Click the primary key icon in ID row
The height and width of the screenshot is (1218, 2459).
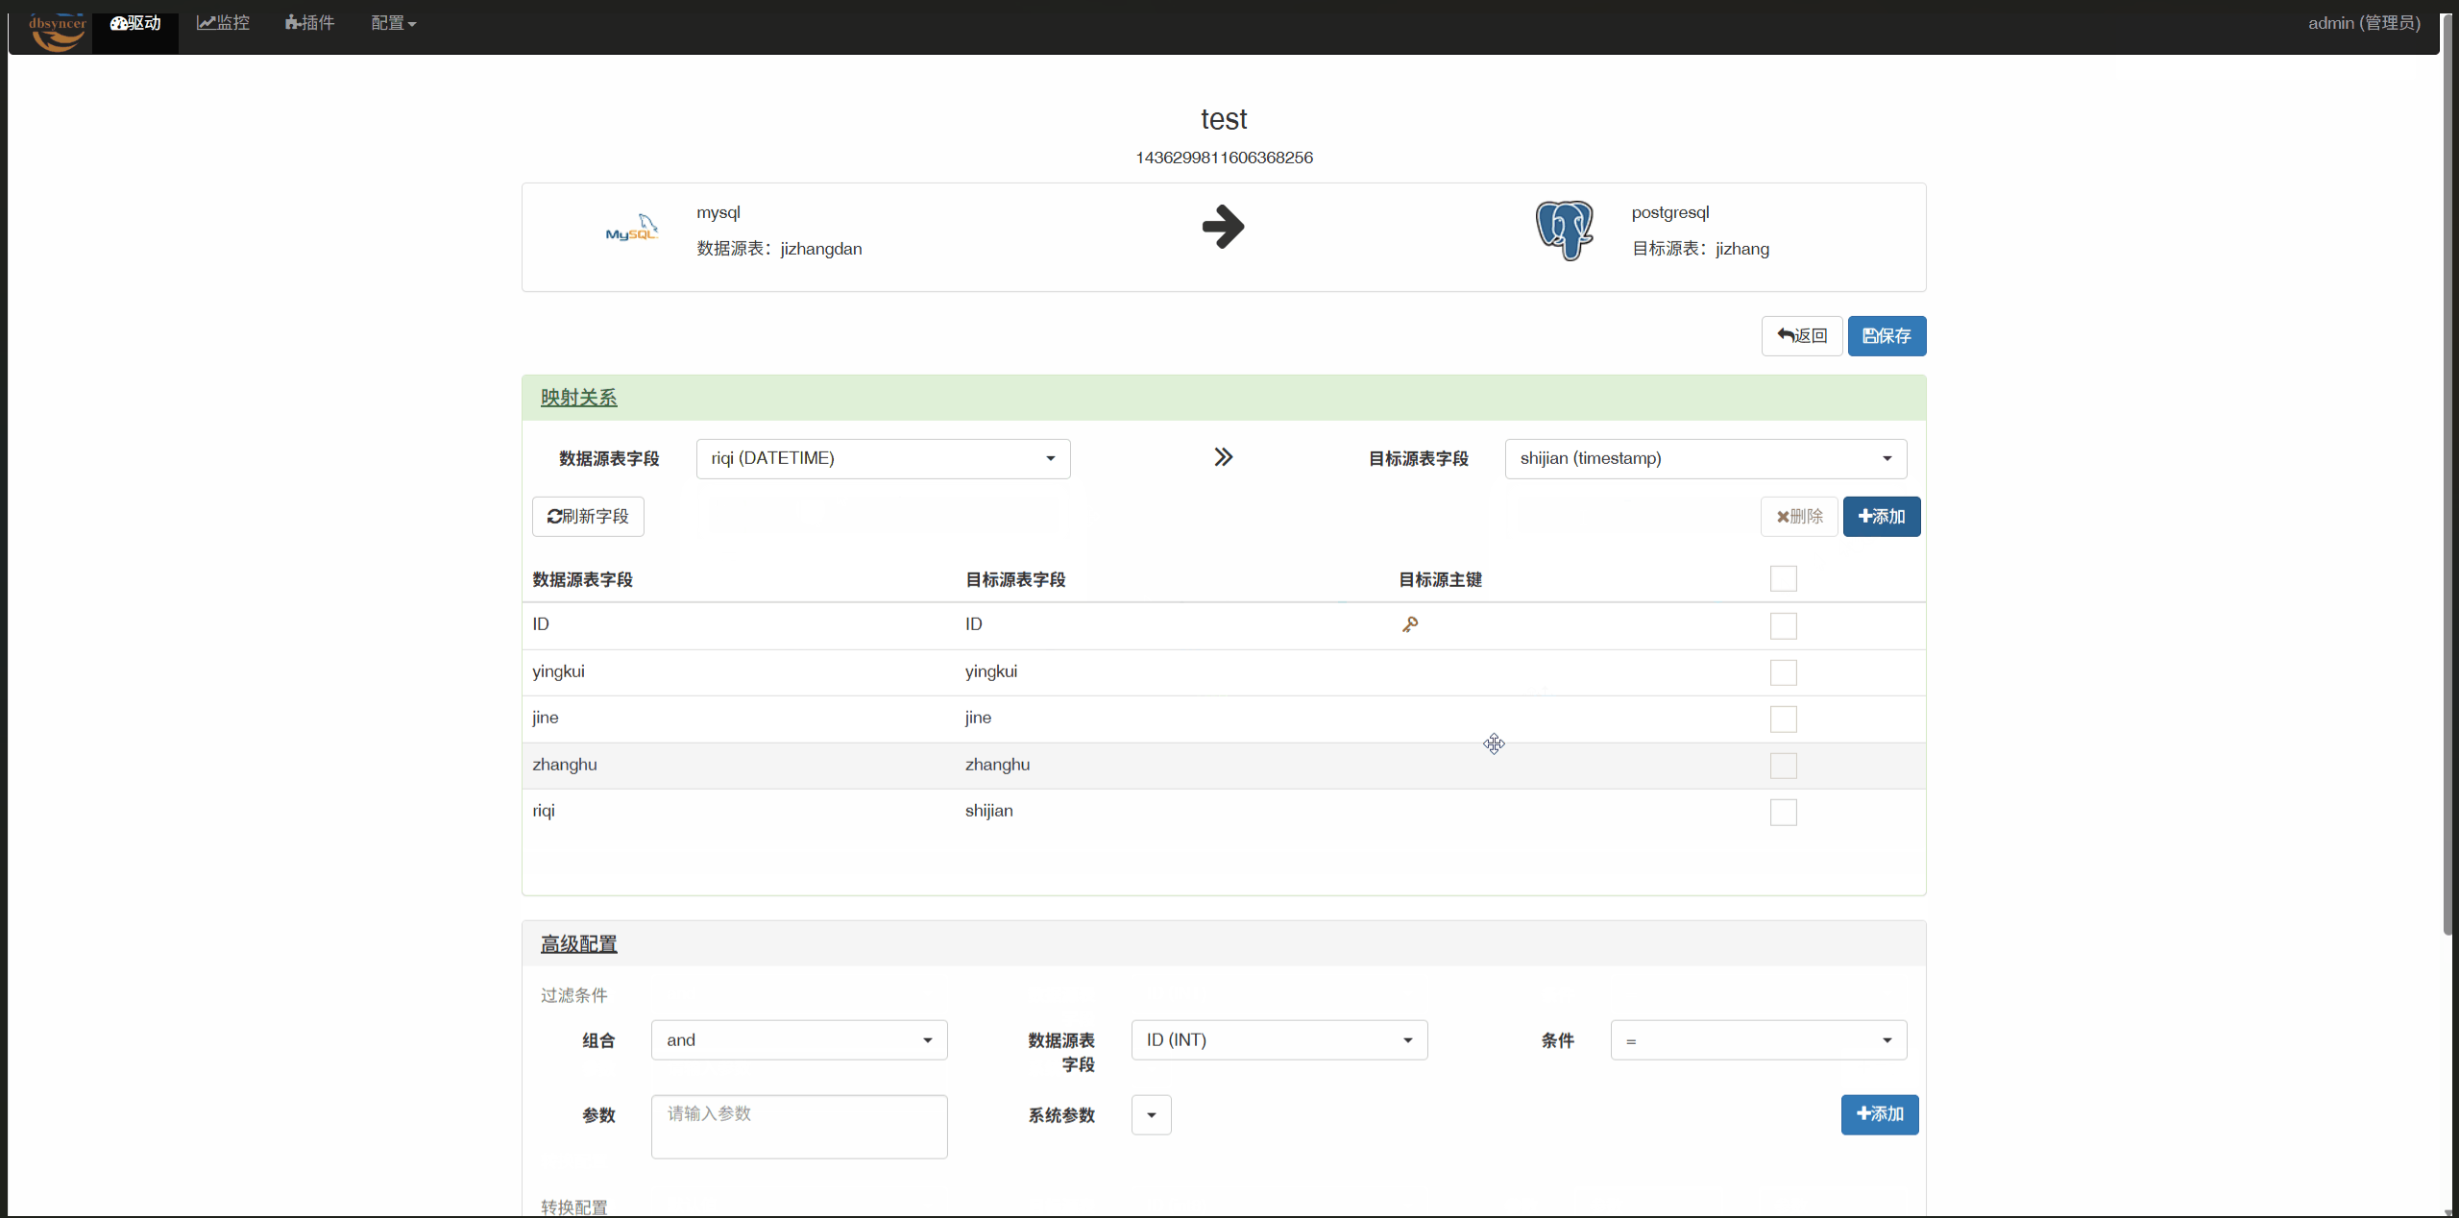pos(1409,625)
